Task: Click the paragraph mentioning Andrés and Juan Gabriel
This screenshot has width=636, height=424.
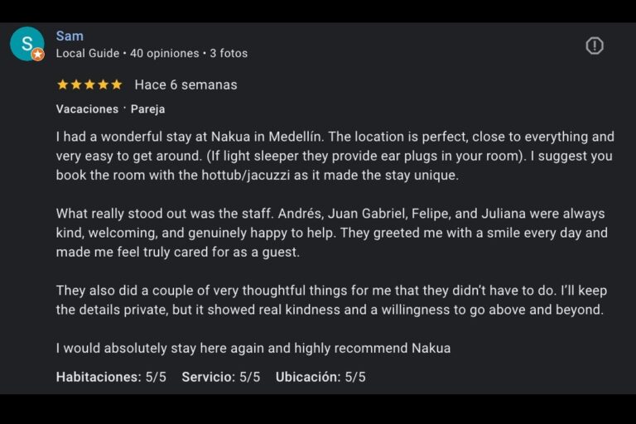Action: click(331, 233)
